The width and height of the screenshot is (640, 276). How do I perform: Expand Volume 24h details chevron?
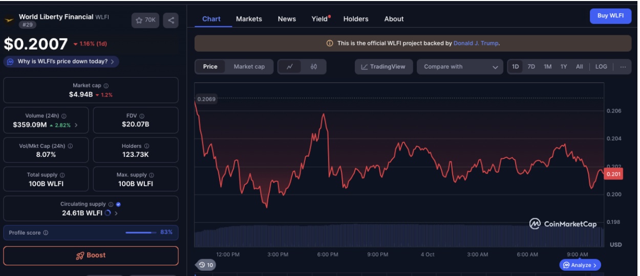76,125
